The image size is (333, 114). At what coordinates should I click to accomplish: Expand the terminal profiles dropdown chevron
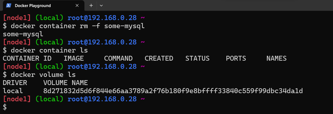[x=101, y=5]
